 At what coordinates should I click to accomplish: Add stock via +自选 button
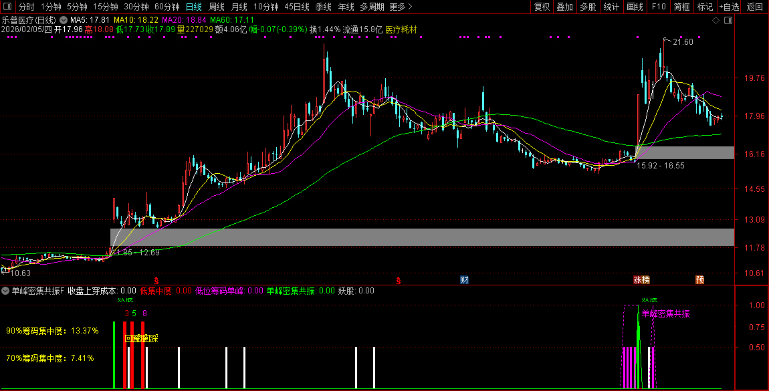click(x=729, y=7)
